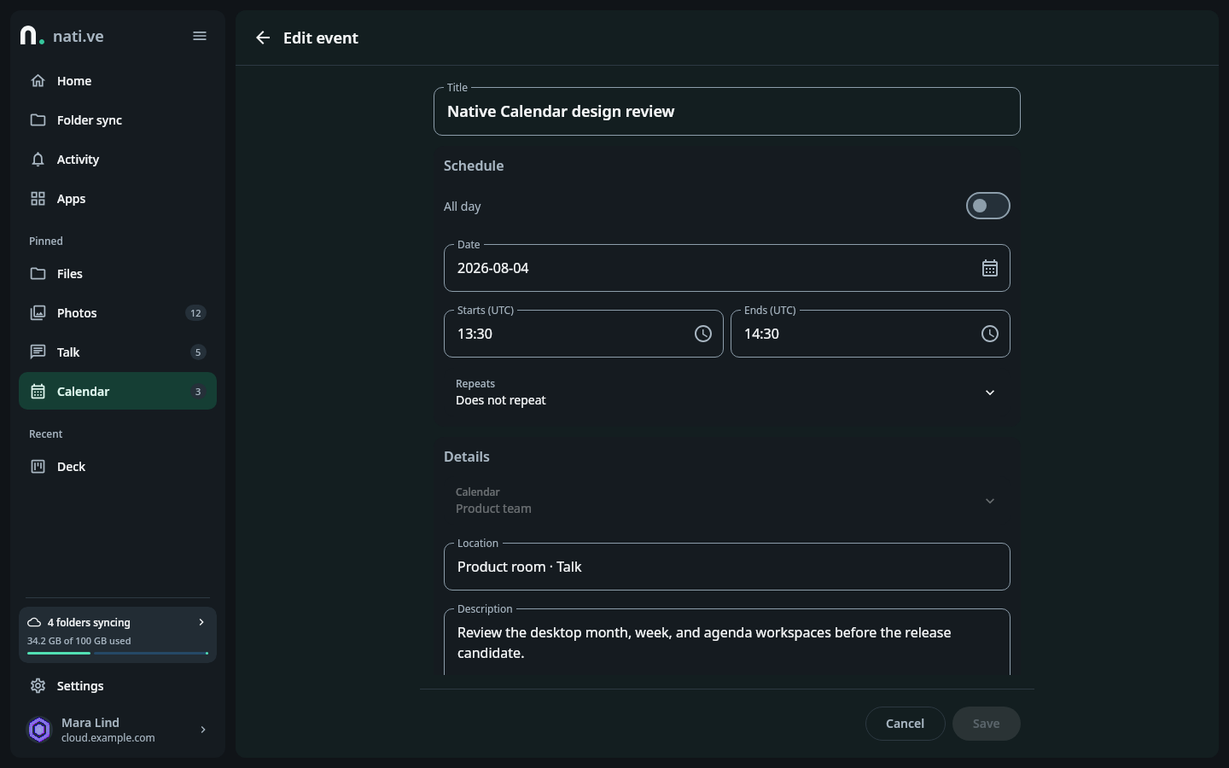
Task: Toggle the All day switch
Action: (987, 206)
